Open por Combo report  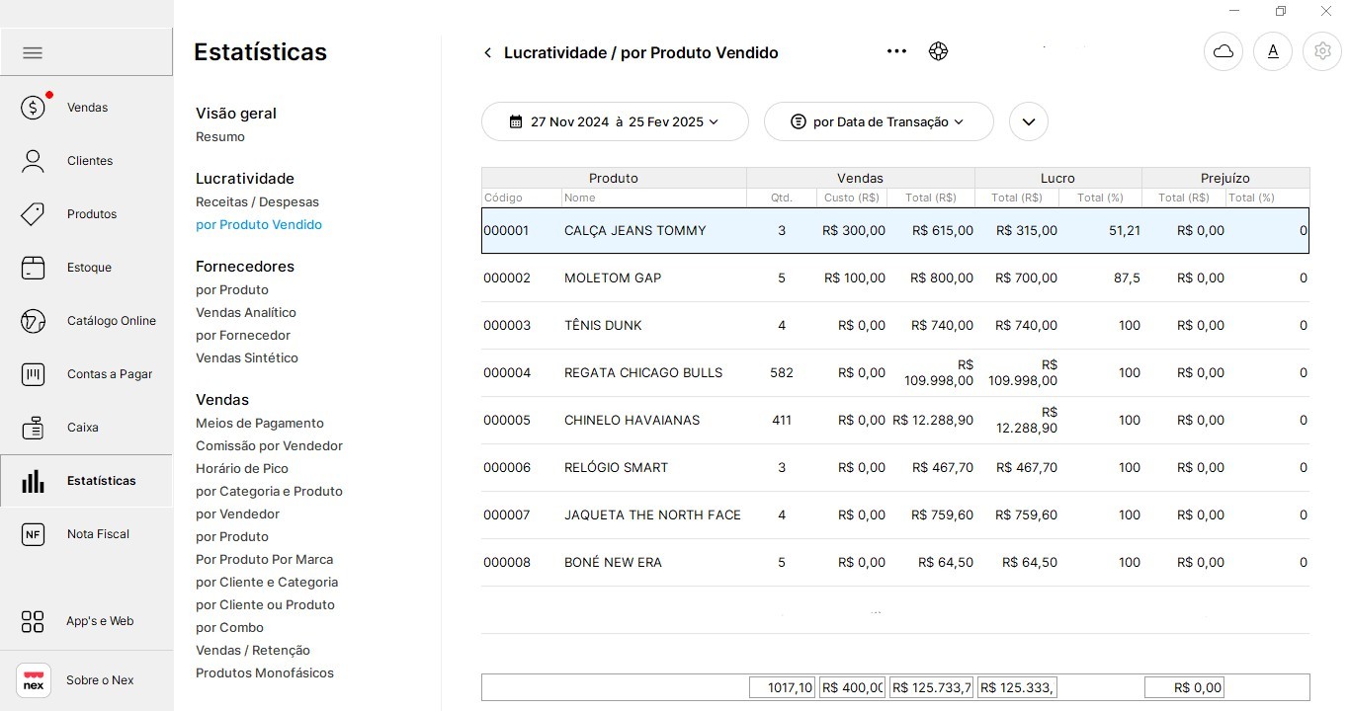229,628
